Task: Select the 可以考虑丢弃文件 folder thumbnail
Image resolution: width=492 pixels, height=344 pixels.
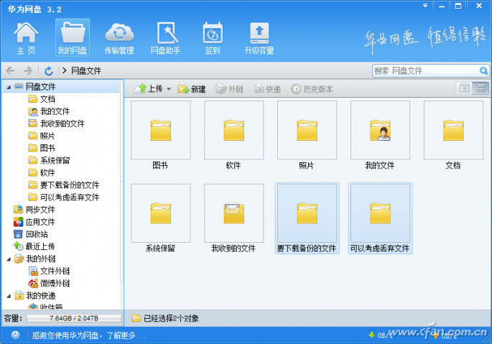Action: click(380, 218)
